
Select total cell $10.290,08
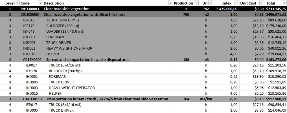(277, 76)
